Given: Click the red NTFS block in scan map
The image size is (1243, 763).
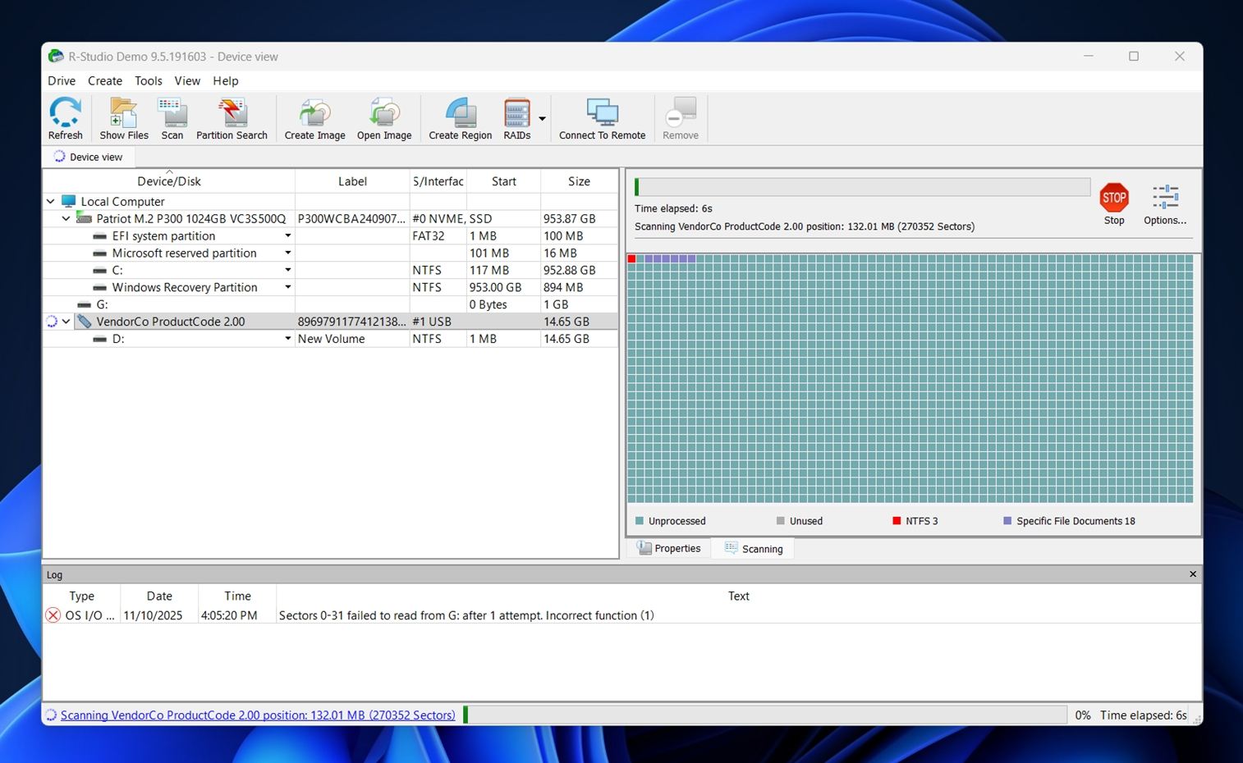Looking at the screenshot, I should tap(632, 259).
